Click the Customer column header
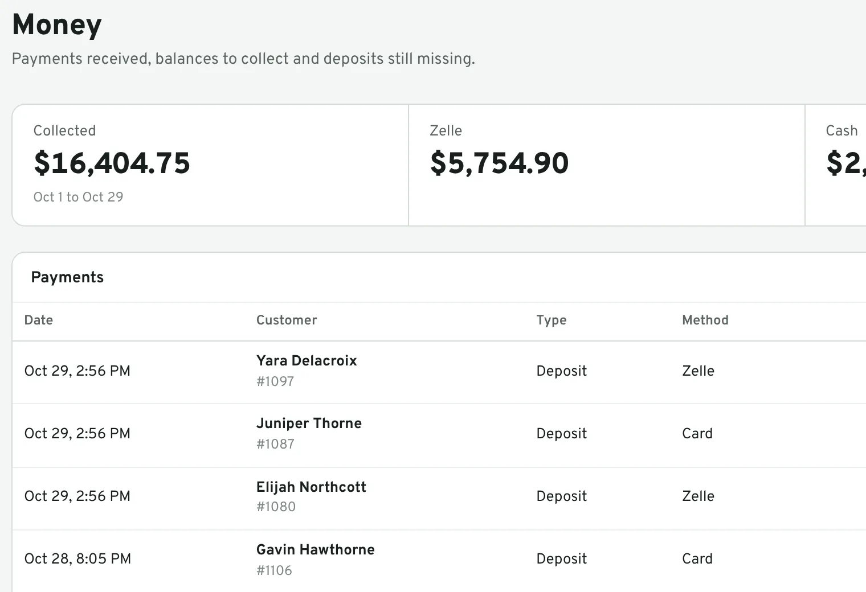 coord(287,320)
